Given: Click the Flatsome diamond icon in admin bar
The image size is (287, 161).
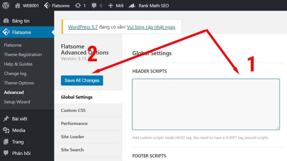Looking at the screenshot, I should click(47, 6).
